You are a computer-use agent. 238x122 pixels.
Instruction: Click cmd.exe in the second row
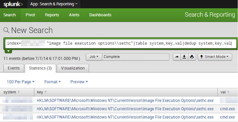click(227, 109)
